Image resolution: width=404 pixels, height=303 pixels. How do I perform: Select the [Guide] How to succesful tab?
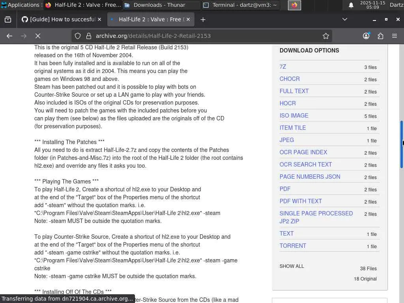coord(61,19)
